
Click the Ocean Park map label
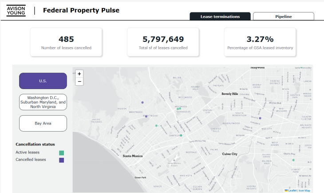(140, 177)
